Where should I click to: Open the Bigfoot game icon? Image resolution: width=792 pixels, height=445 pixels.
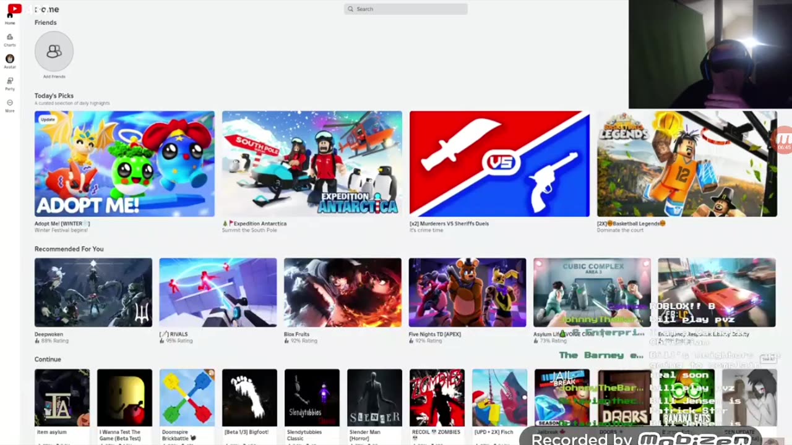(x=249, y=397)
